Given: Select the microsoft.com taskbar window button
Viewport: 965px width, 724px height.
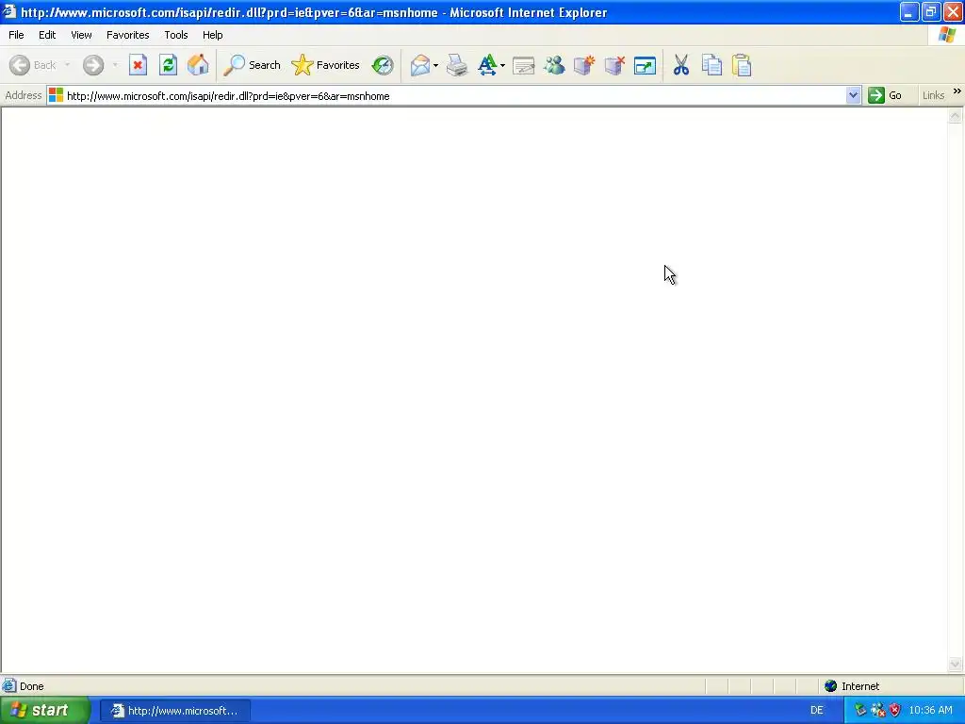Looking at the screenshot, I should [174, 711].
